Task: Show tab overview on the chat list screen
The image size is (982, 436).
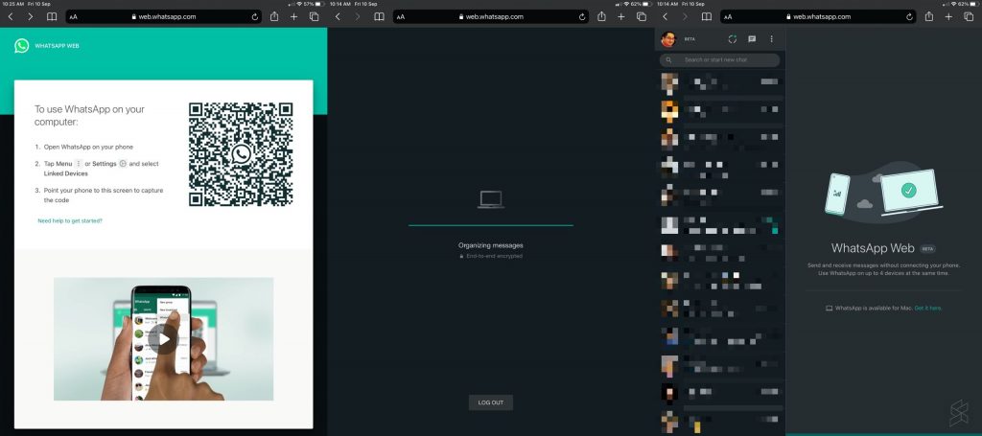Action: pos(969,17)
